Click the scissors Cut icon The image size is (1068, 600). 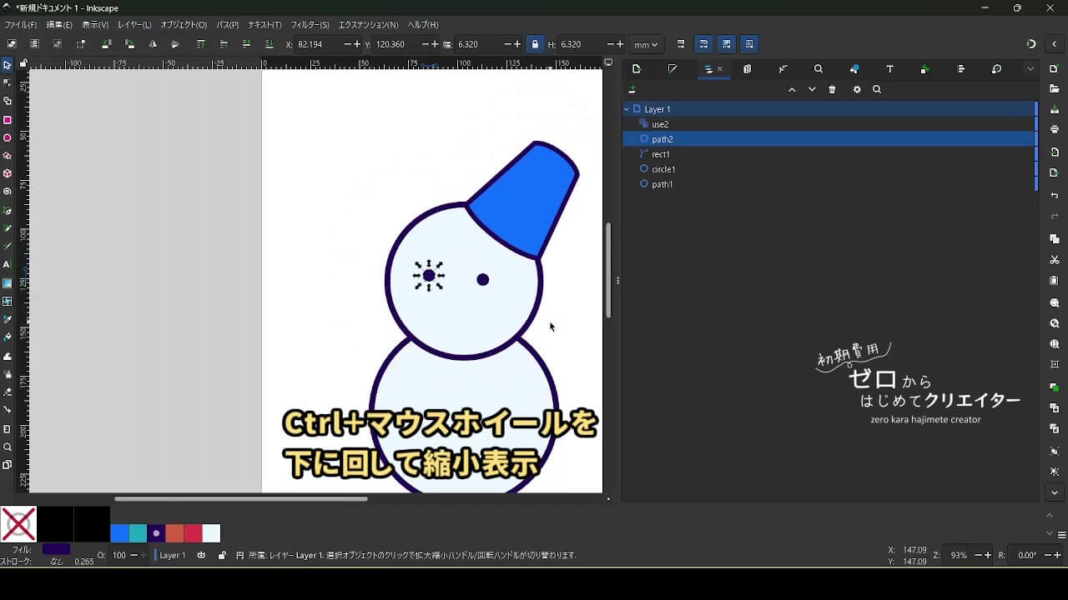1055,260
